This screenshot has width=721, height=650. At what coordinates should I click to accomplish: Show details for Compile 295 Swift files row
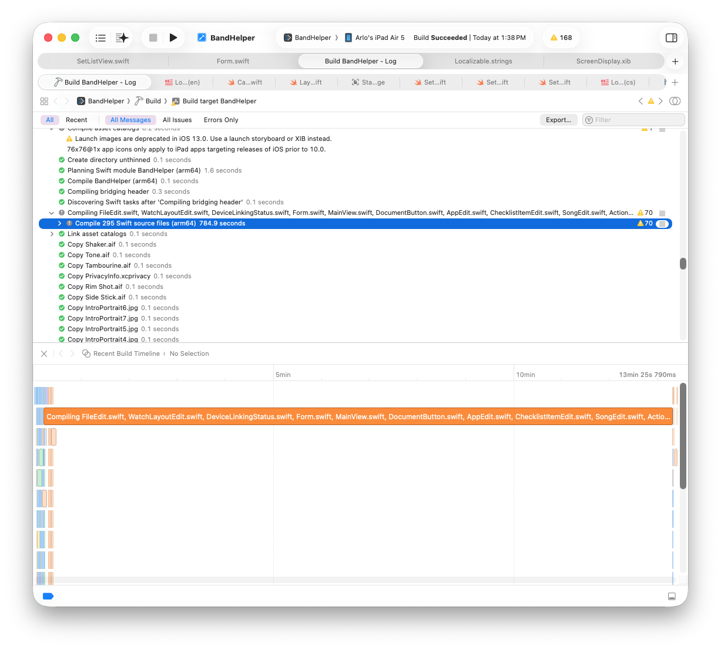click(x=662, y=224)
